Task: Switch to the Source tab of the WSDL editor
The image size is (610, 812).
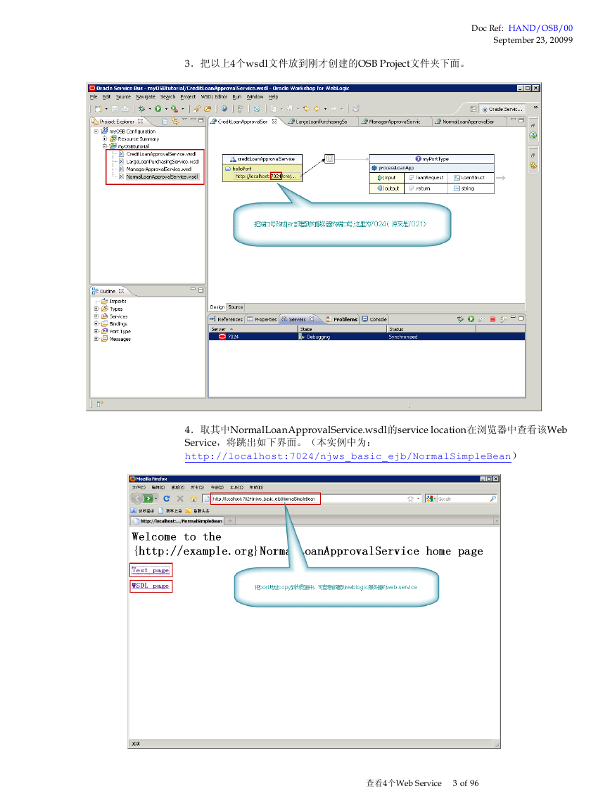Action: (236, 307)
